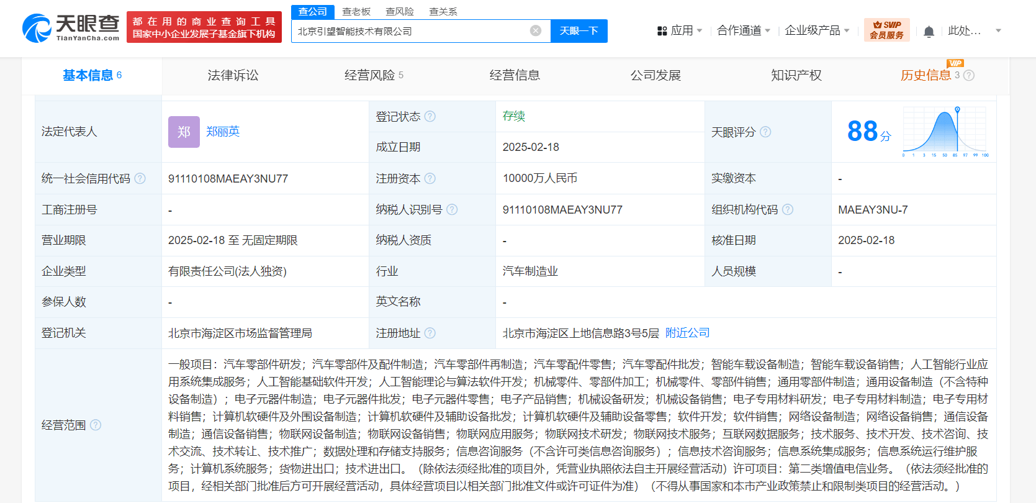Click help icon beside 天眼评分
The image size is (1036, 503).
click(x=765, y=132)
